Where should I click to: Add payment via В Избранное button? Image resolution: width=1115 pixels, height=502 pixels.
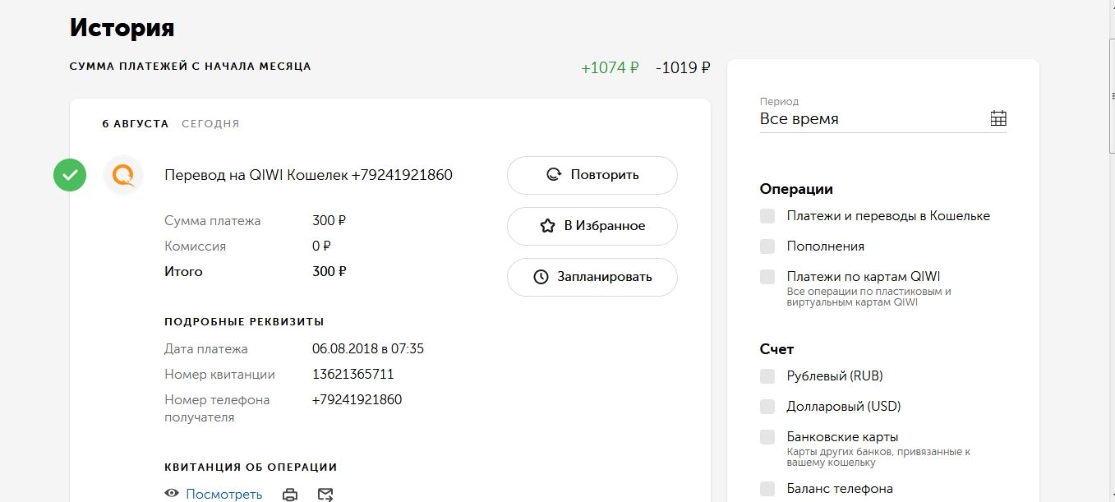coord(592,226)
